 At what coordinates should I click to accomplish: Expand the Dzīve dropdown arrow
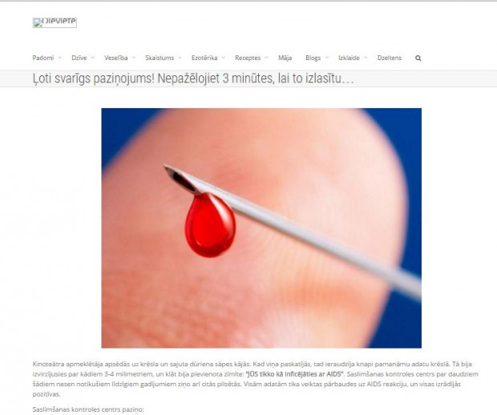pos(92,58)
